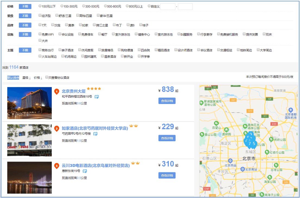300x198 pixels.
Task: Click 翠湖国家城市湿地公园 park icon on map
Action: pyautogui.click(x=201, y=103)
